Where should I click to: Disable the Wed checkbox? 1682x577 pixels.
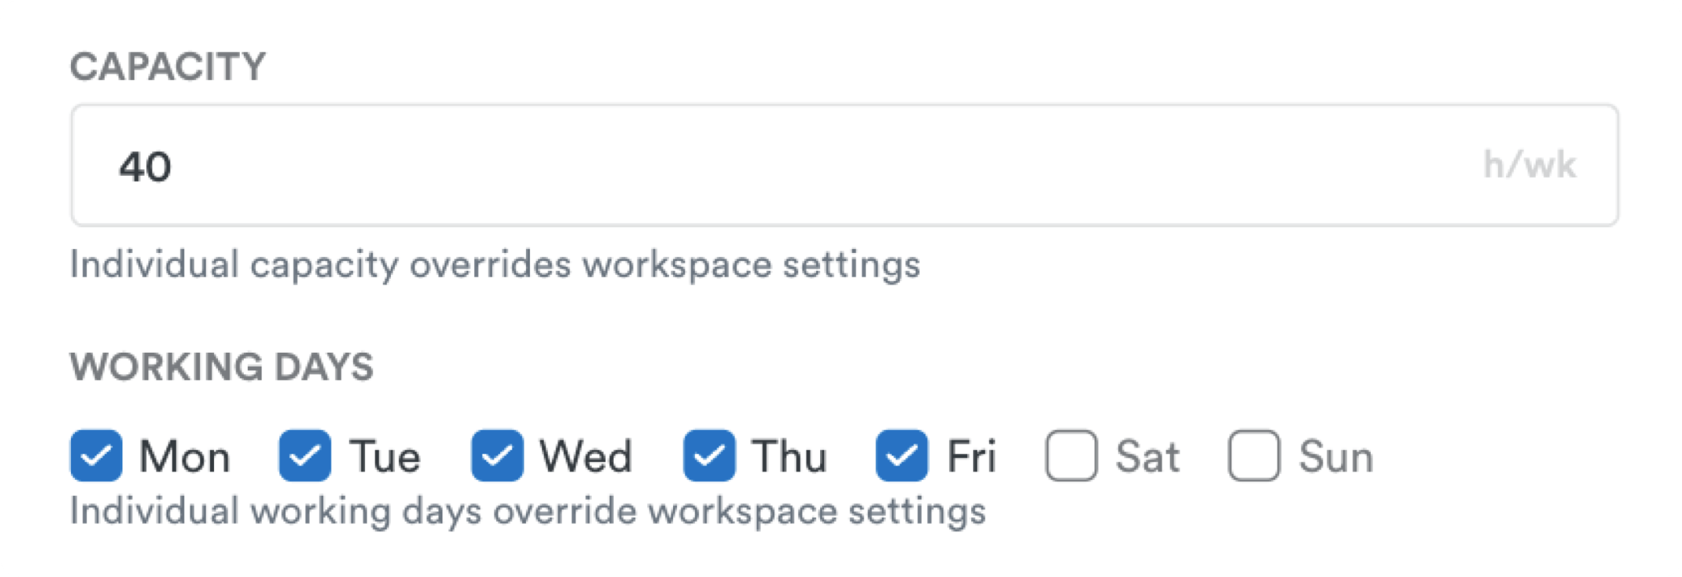pyautogui.click(x=497, y=456)
